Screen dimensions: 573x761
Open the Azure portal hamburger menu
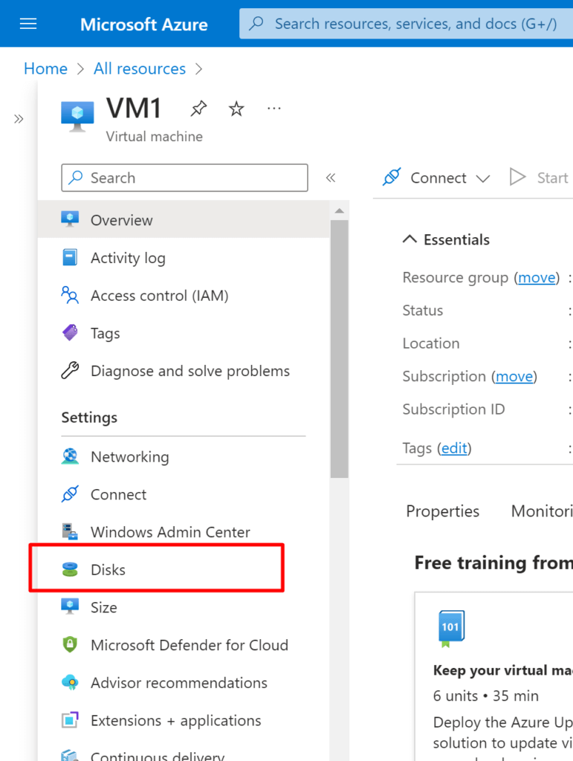point(28,24)
